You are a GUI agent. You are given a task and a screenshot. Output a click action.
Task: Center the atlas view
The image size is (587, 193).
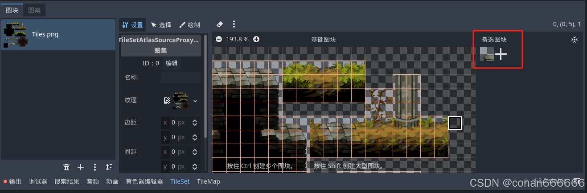tap(575, 40)
